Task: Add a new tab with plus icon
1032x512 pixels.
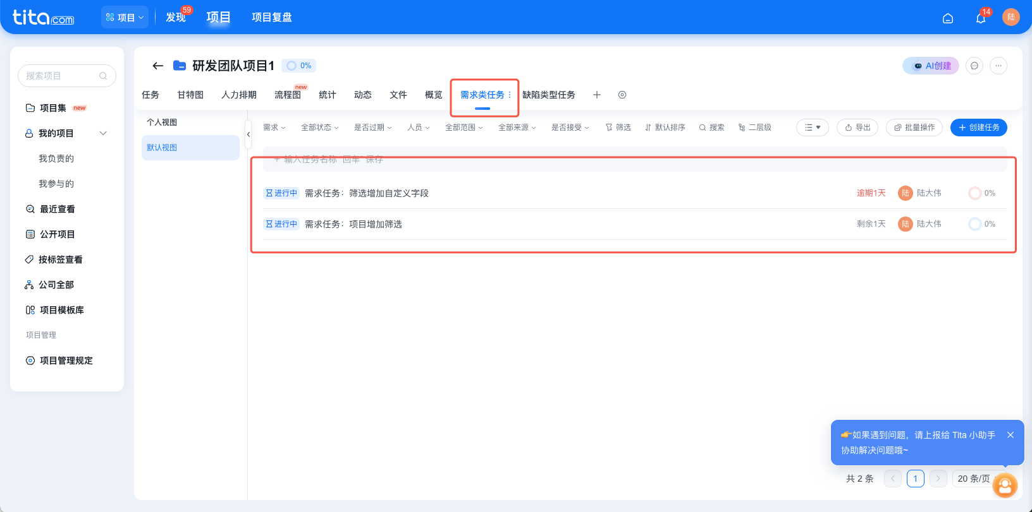Action: [596, 95]
